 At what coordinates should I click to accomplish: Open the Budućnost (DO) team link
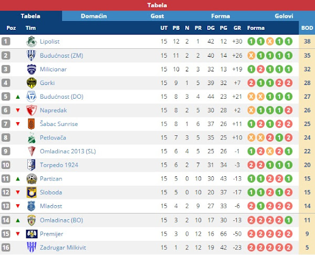[x=61, y=97]
